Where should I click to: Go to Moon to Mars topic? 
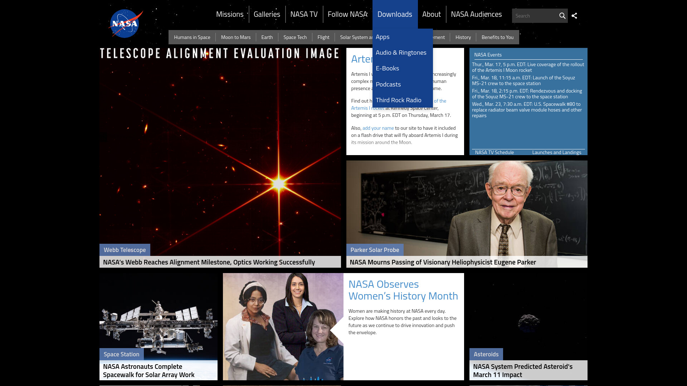(236, 37)
